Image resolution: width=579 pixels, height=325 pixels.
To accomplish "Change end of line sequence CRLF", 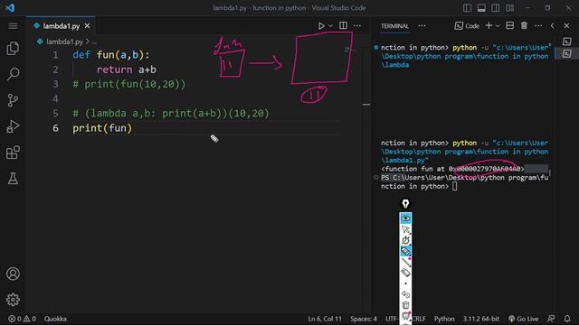I will coord(419,319).
